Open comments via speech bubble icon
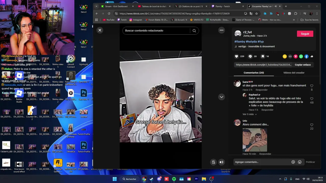This screenshot has height=183, width=326. [250, 56]
